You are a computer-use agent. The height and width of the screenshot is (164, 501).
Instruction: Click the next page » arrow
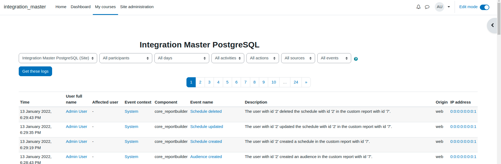(x=306, y=82)
